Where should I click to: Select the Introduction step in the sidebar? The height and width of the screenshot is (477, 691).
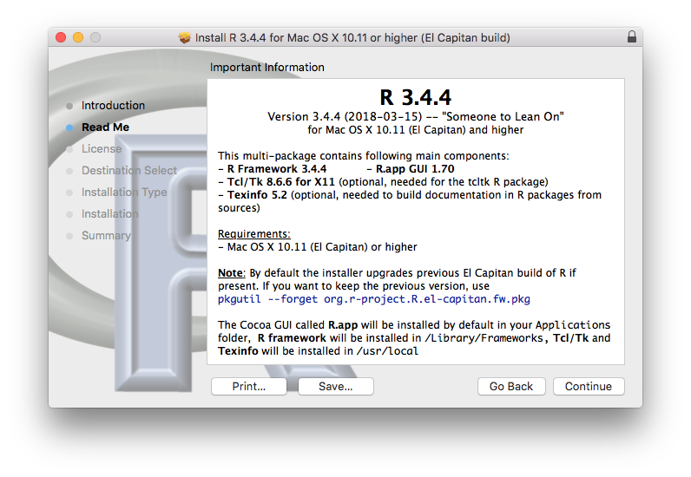point(113,106)
